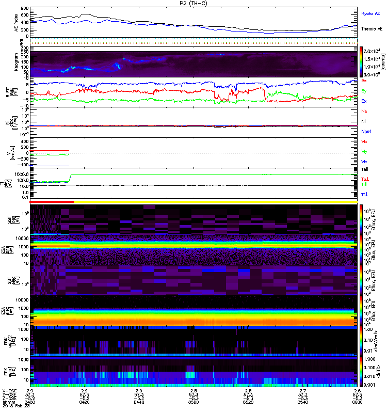This screenshot has height=413, width=387.
Task: Click the 2.0×10⁴ keogram color bar value
Action: (x=372, y=51)
